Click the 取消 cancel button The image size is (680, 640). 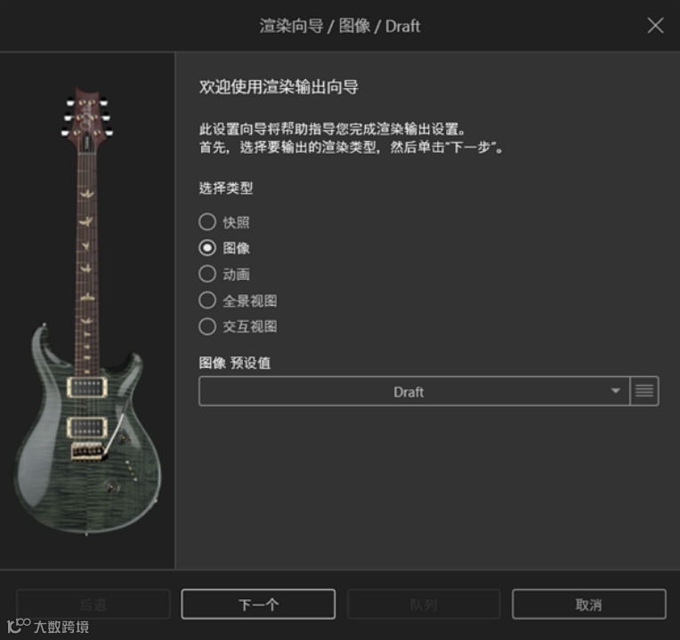[x=589, y=604]
